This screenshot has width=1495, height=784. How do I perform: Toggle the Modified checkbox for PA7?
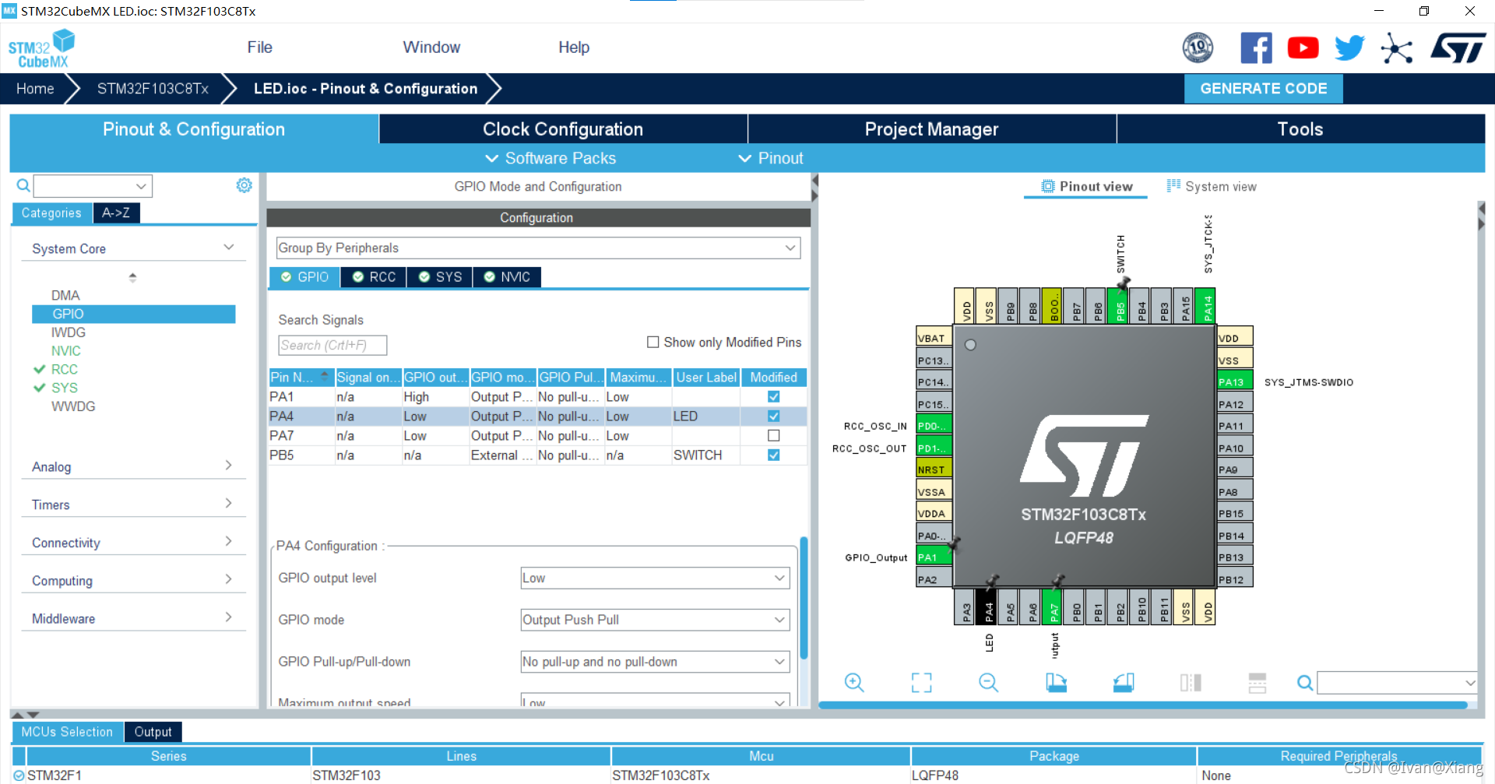point(773,435)
